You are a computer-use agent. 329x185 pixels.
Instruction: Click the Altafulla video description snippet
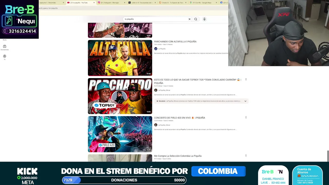tap(191, 53)
